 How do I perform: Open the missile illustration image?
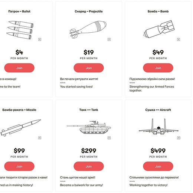tap(20, 128)
